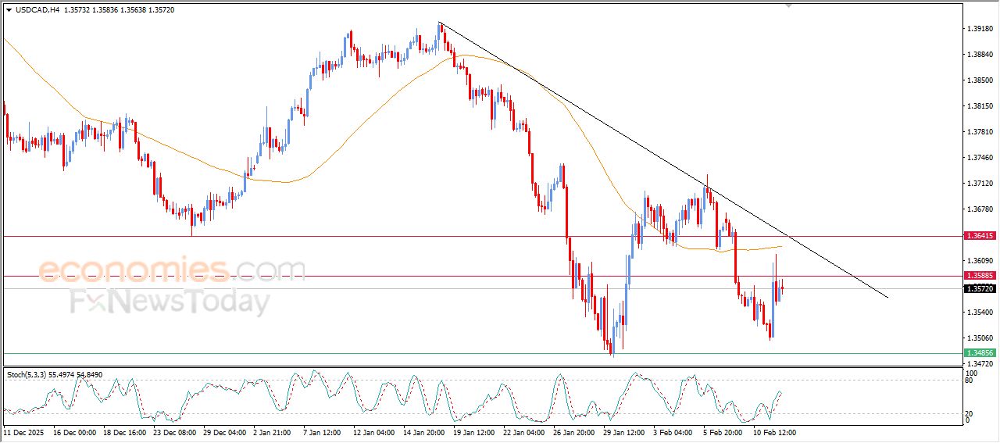
Task: Click the USDCAD,H4 symbol title text
Action: click(x=37, y=10)
